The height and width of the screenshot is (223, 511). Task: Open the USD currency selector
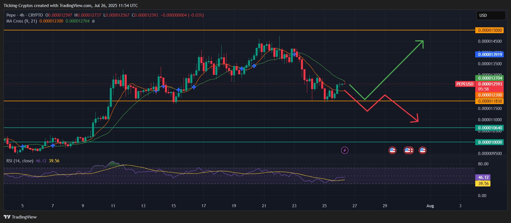(491, 15)
